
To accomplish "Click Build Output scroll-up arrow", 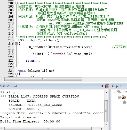I will point(106,93).
